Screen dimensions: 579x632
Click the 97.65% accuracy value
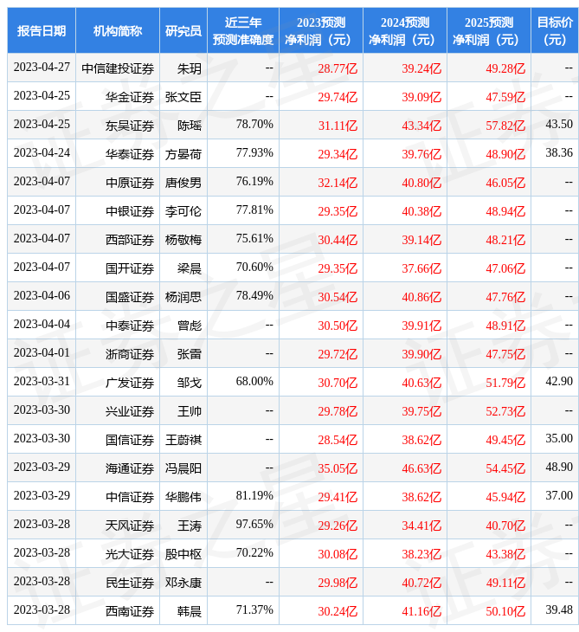tap(254, 524)
